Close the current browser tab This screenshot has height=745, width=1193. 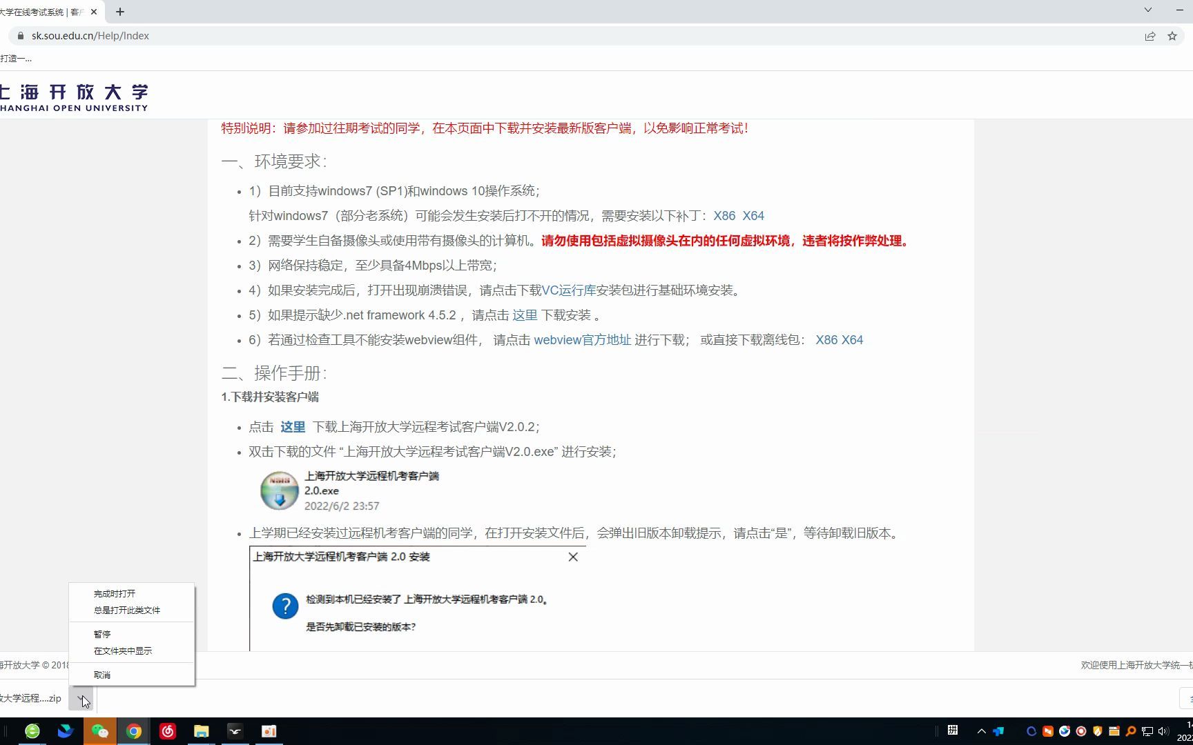click(94, 12)
